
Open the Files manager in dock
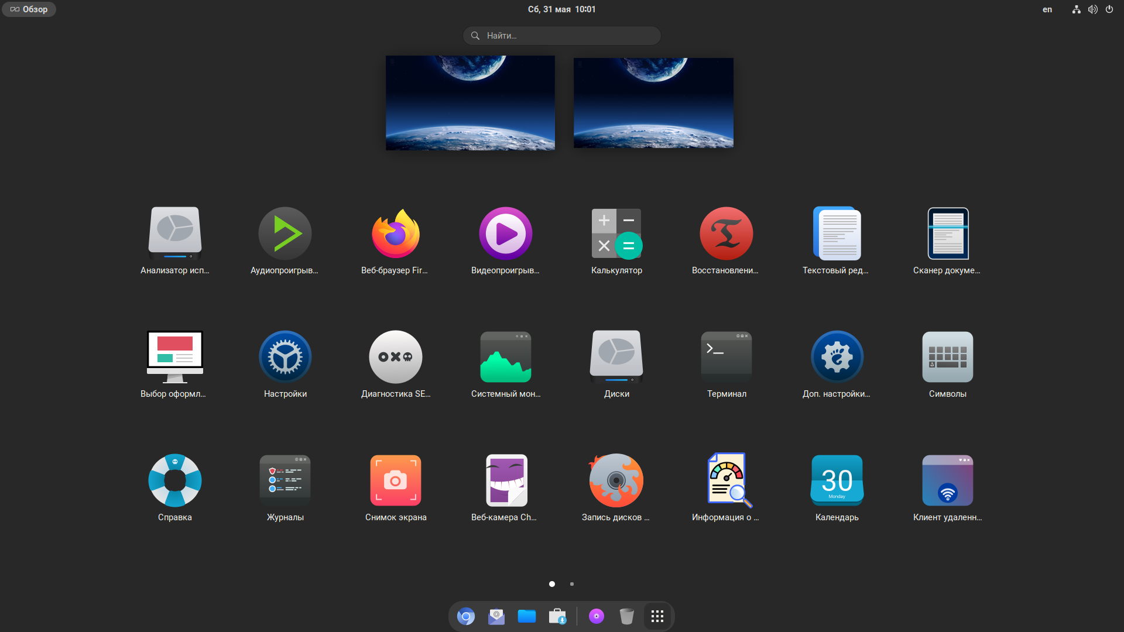pos(527,616)
